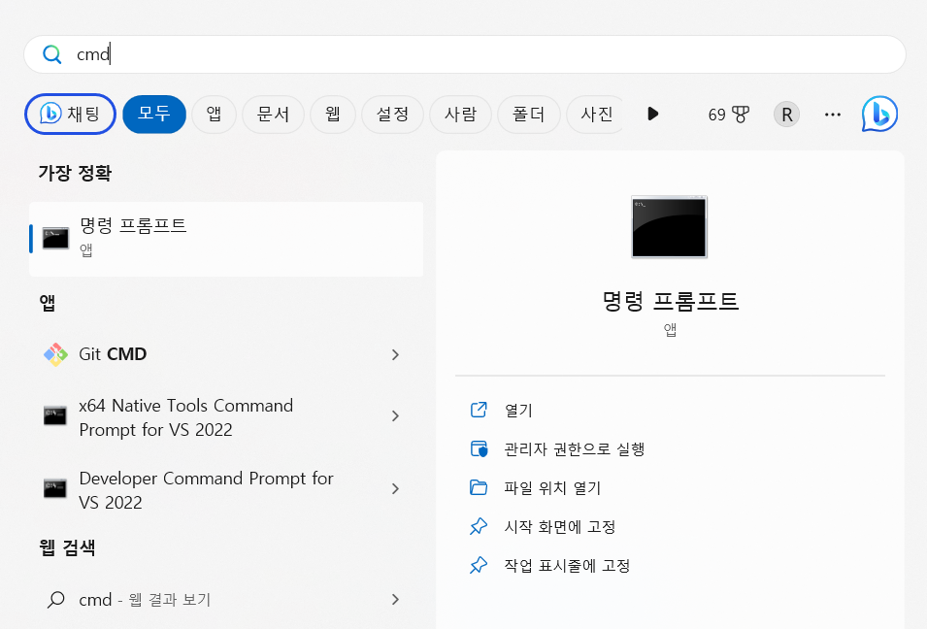Open rewards points 69 trophy
The height and width of the screenshot is (629, 927).
click(728, 115)
